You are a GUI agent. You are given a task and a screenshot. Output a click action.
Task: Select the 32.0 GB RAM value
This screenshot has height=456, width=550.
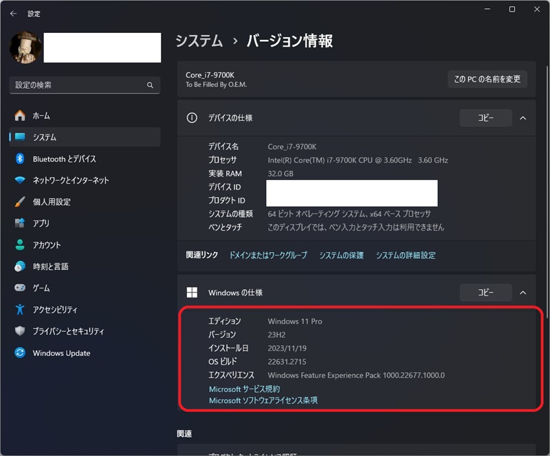point(280,174)
